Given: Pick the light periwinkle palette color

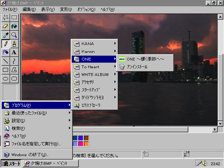Looking at the screenshot, I should point(75,144).
